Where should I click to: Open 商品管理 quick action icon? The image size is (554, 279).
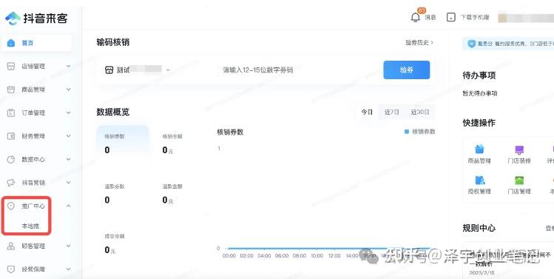pyautogui.click(x=479, y=149)
